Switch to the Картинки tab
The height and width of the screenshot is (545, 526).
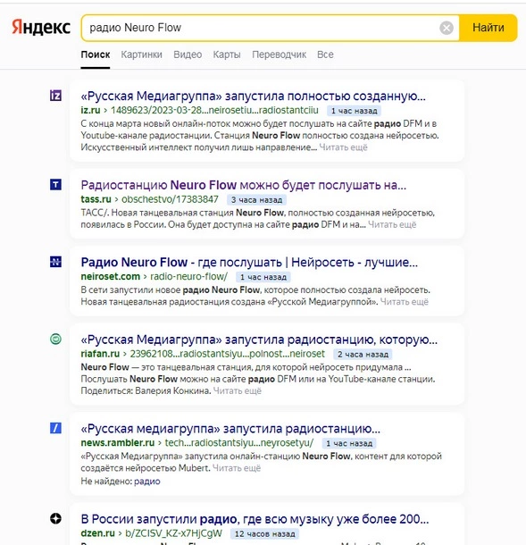(x=141, y=54)
